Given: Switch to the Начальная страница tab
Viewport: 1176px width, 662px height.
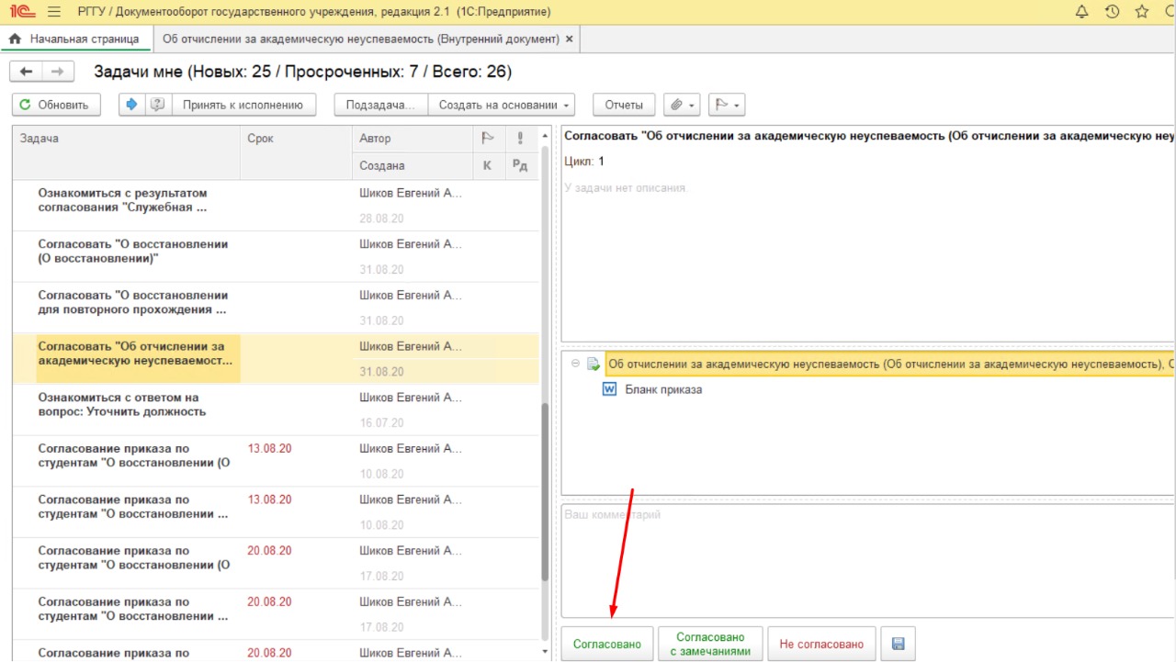Looking at the screenshot, I should (74, 39).
